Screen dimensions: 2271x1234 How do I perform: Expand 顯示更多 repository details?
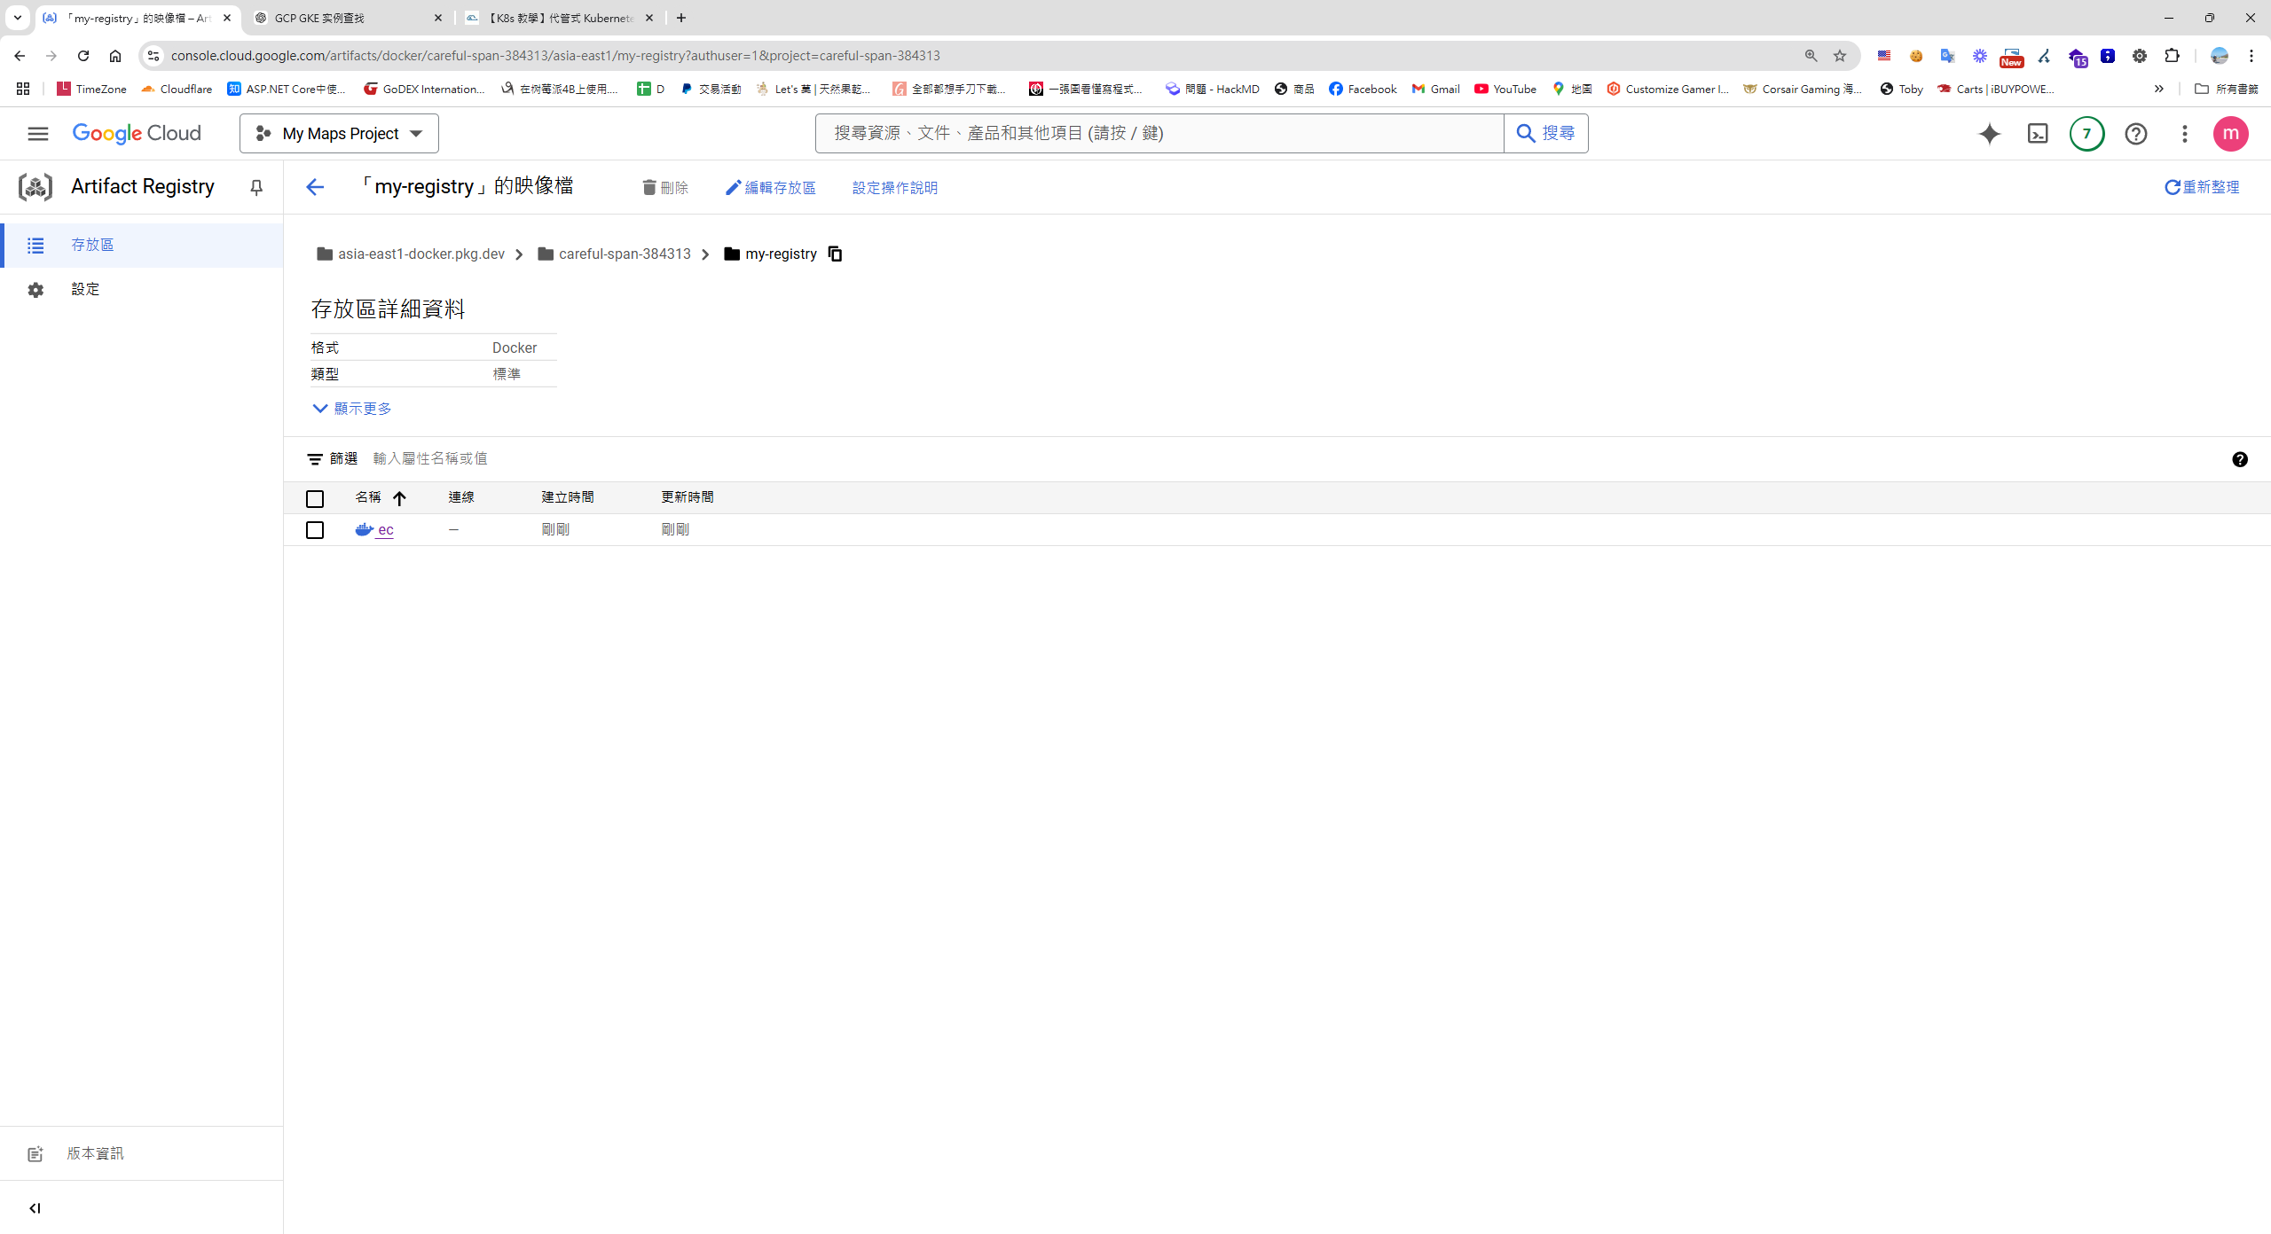351,408
